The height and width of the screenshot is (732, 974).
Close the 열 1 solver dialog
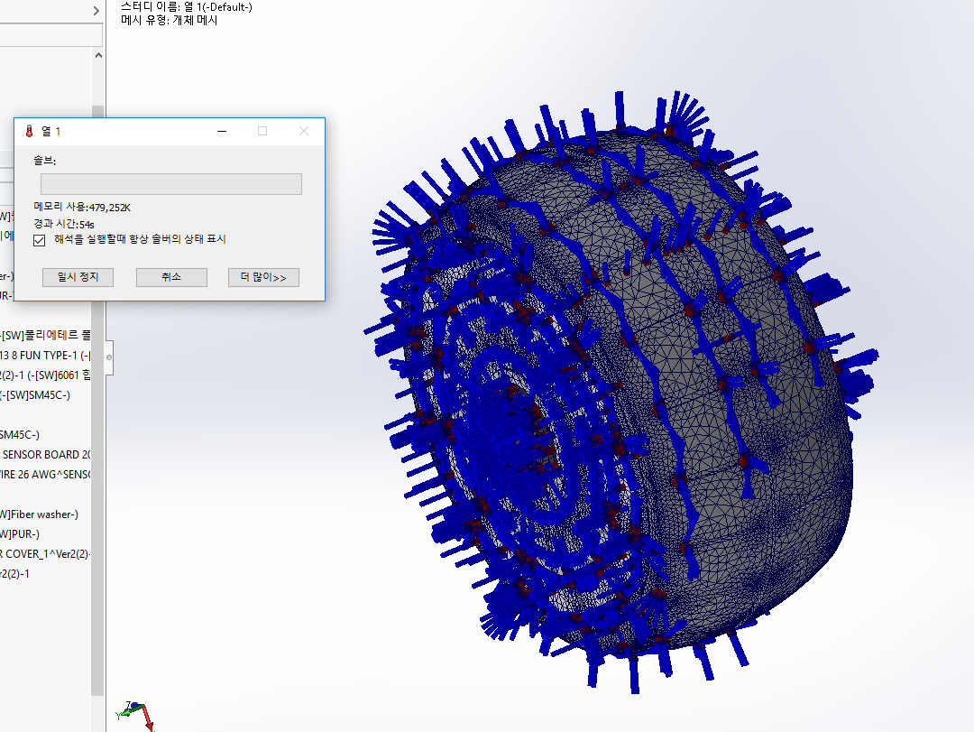click(x=304, y=131)
